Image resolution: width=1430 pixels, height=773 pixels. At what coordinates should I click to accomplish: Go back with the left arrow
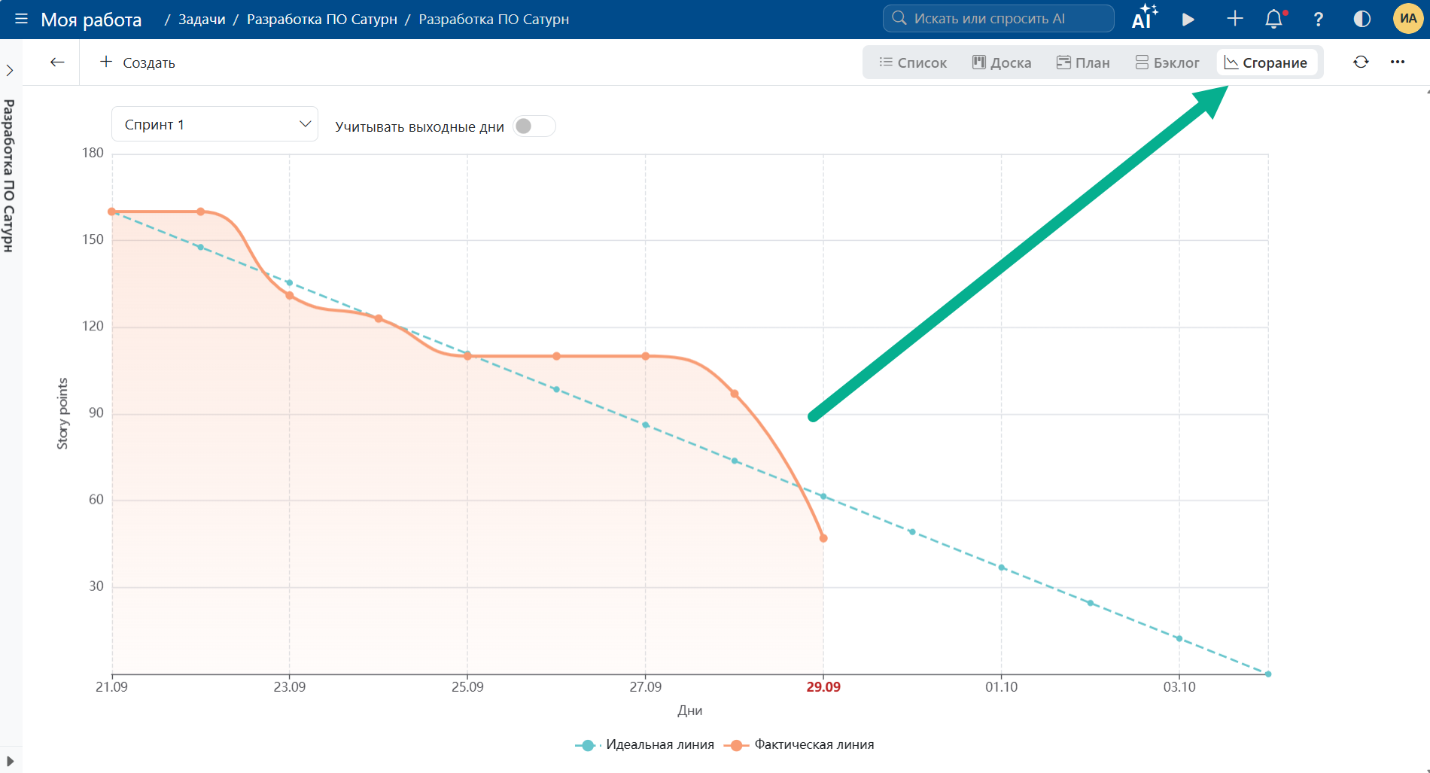pyautogui.click(x=57, y=62)
